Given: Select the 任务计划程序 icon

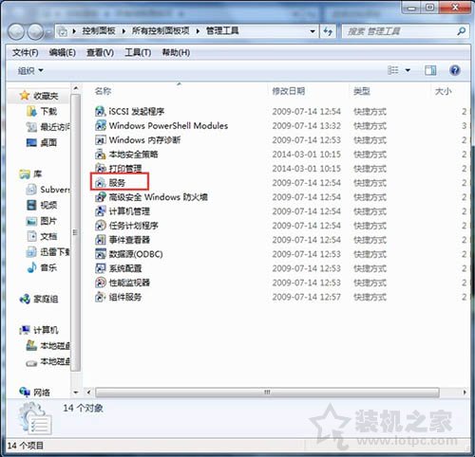Looking at the screenshot, I should (x=100, y=226).
